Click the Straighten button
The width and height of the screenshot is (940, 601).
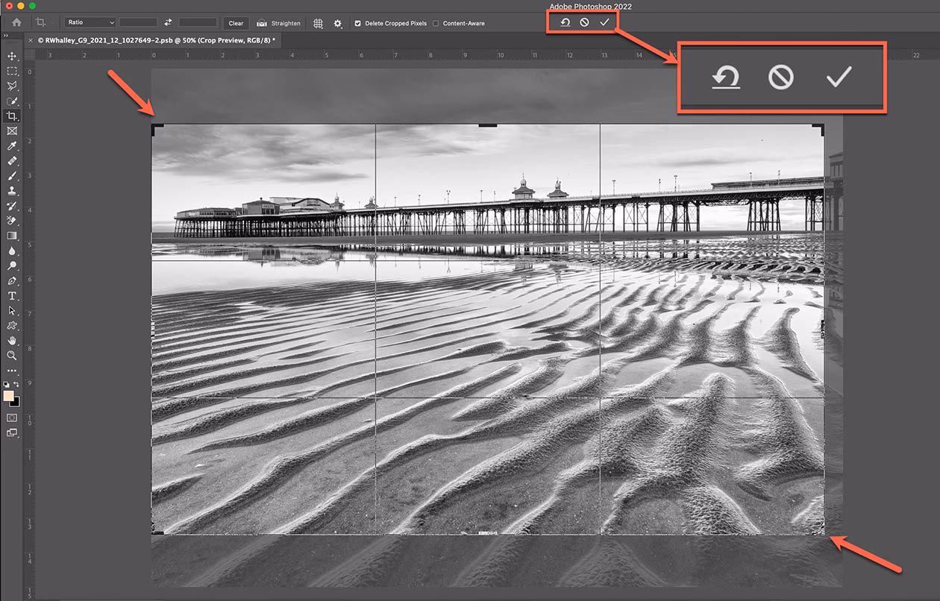point(278,23)
